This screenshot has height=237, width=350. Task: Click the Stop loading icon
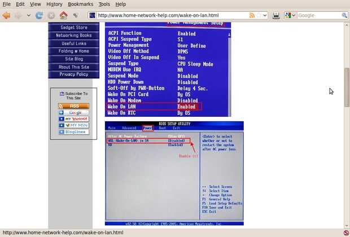[51, 15]
